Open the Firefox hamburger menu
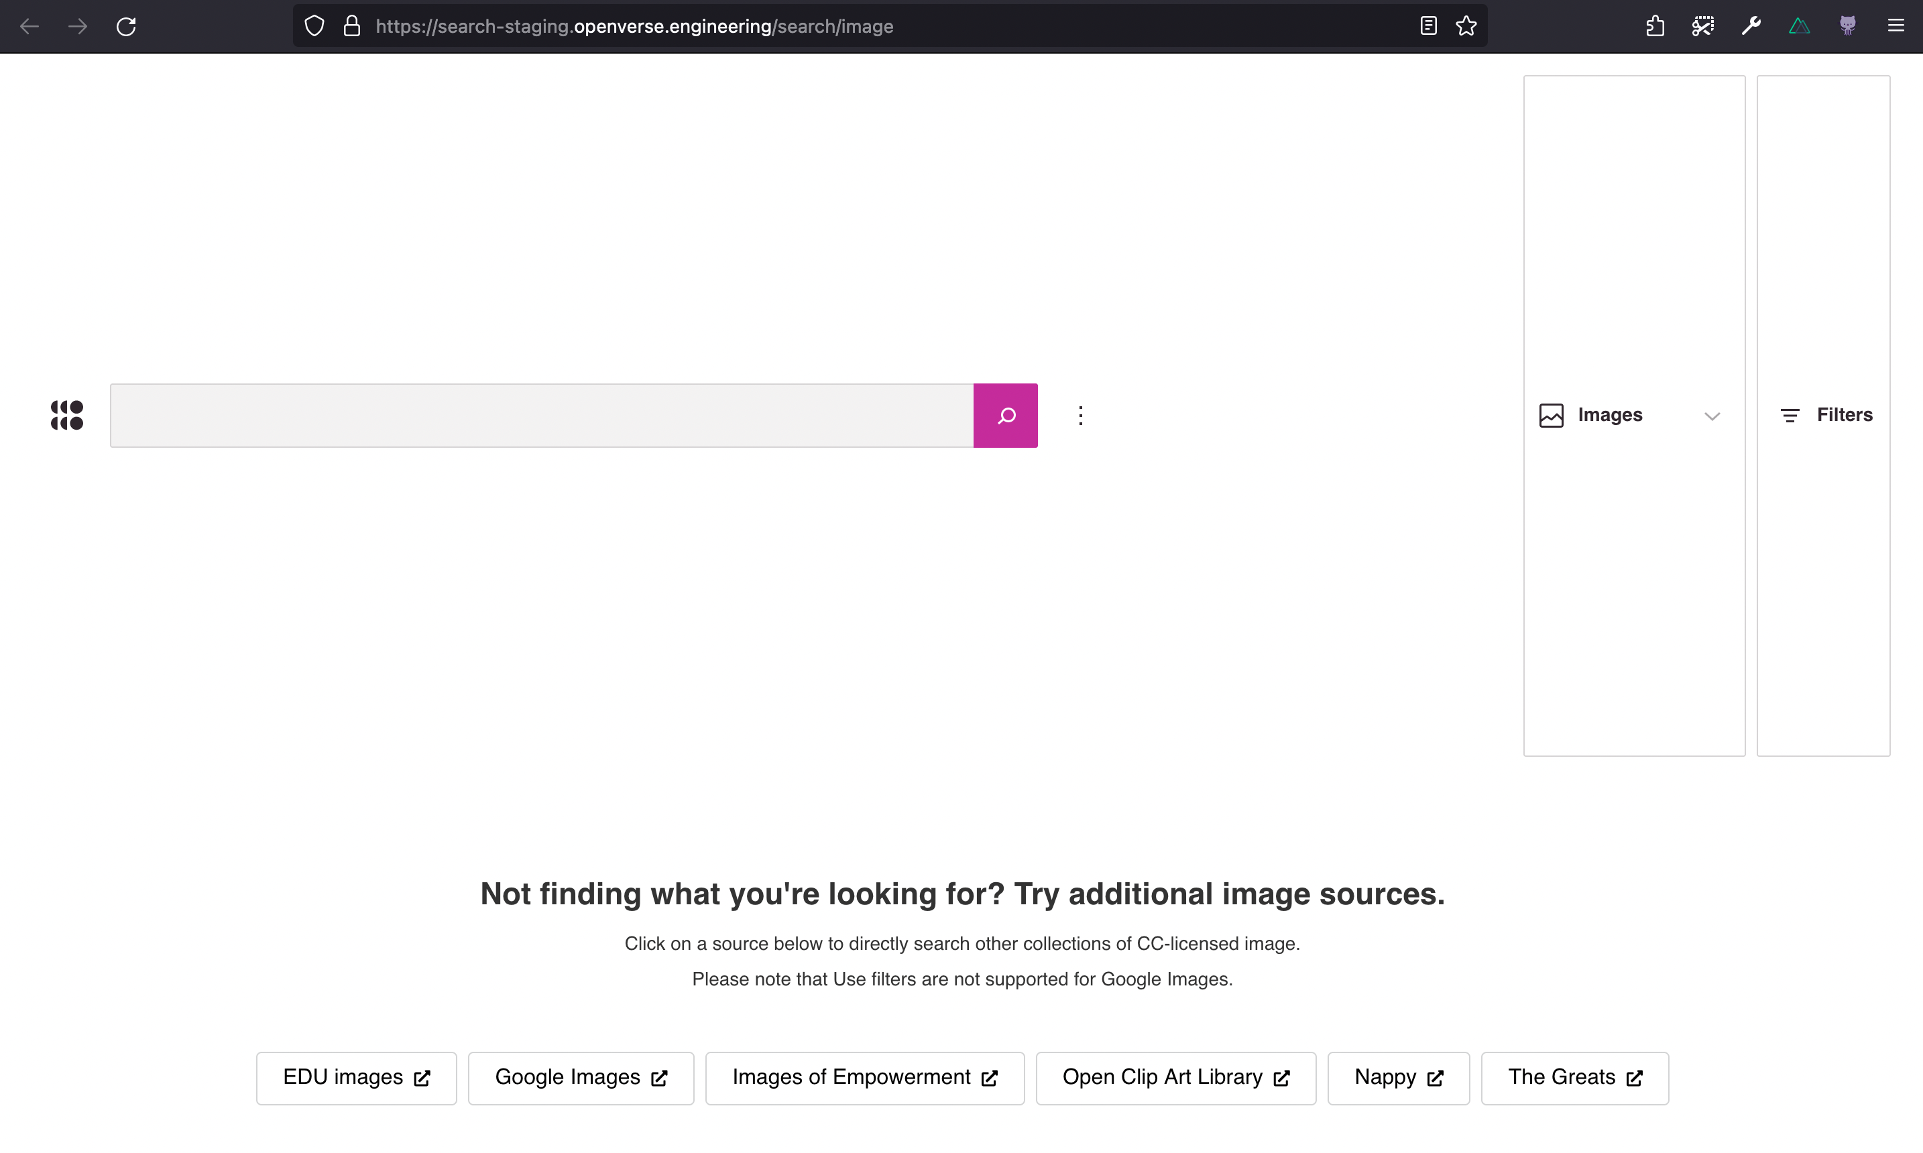Viewport: 1923px width, 1153px height. tap(1896, 25)
